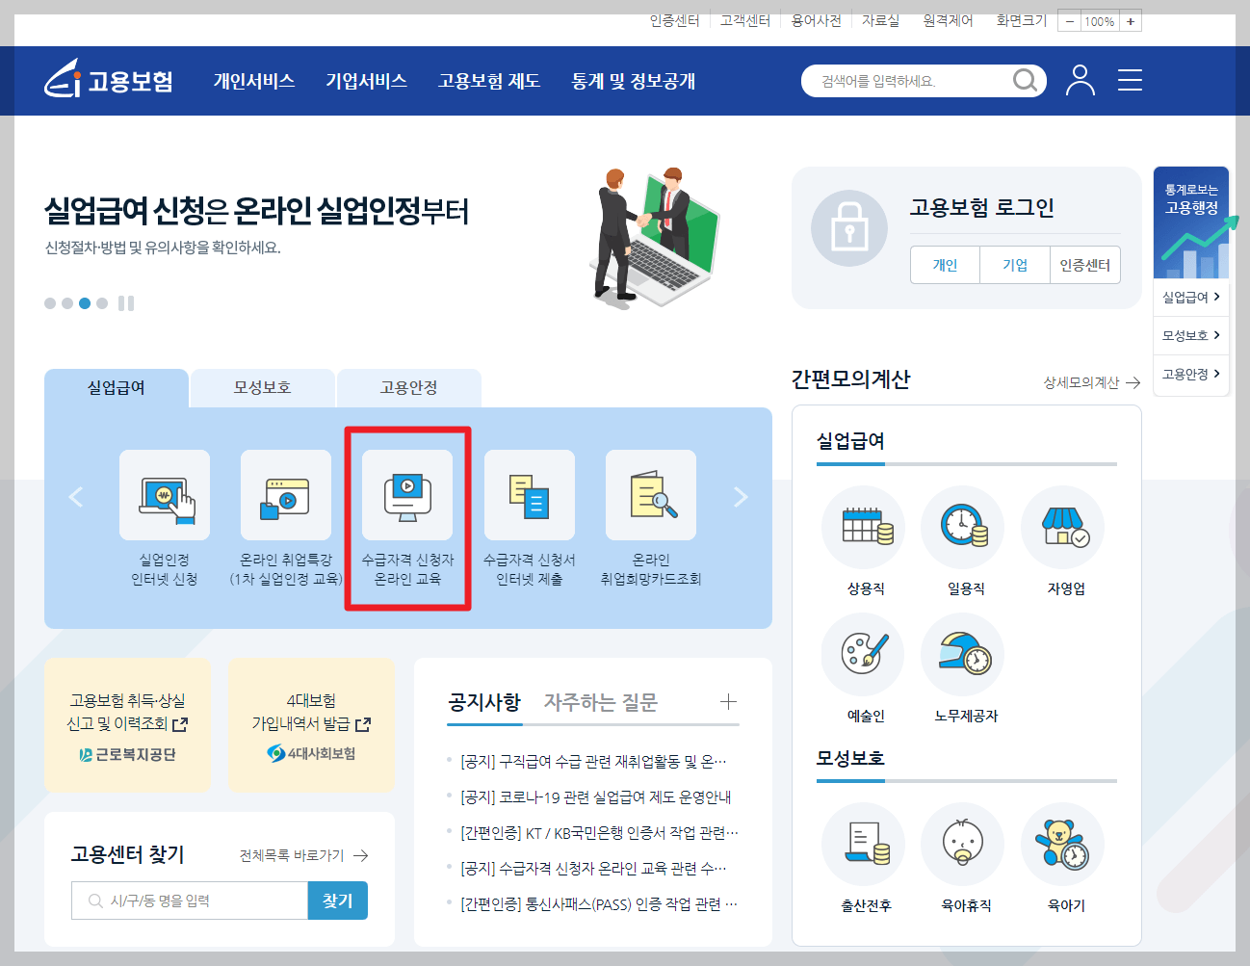The image size is (1250, 966).
Task: Open 수급자격 신청서 인터넷 제출 icon
Action: click(530, 495)
